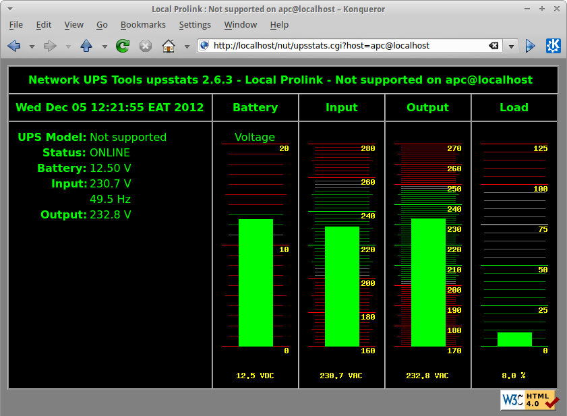Click the 230.7 V input value

click(111, 184)
